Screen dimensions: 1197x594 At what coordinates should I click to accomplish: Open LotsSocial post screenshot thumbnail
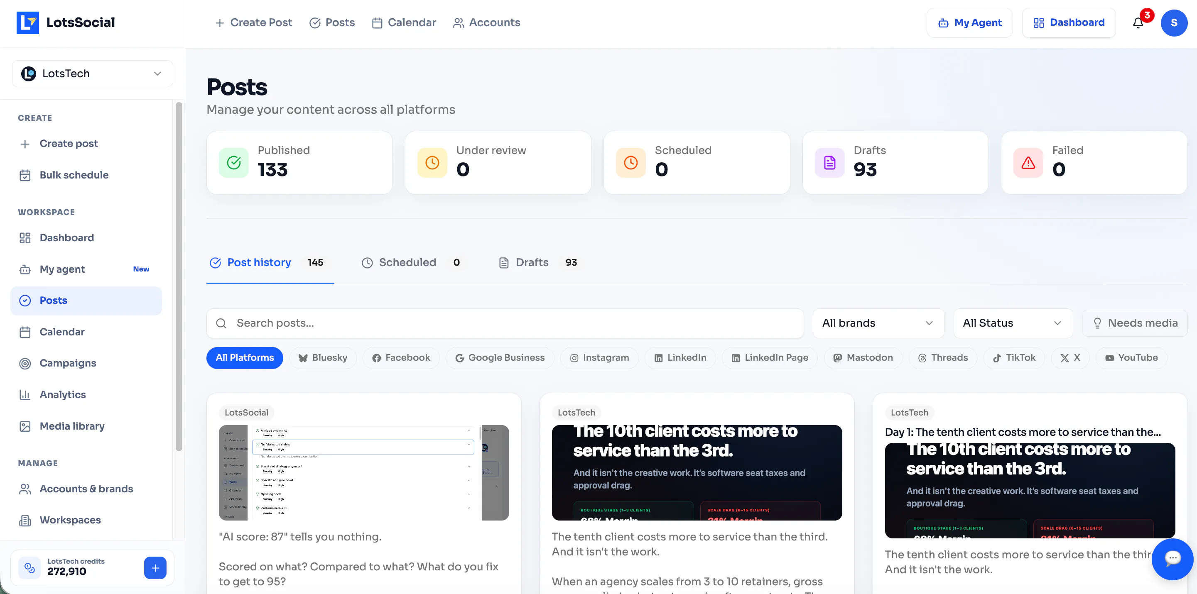364,472
